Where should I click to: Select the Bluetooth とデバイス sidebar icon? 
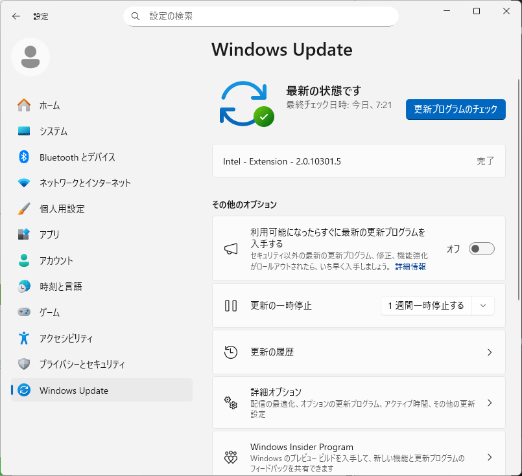click(x=22, y=157)
